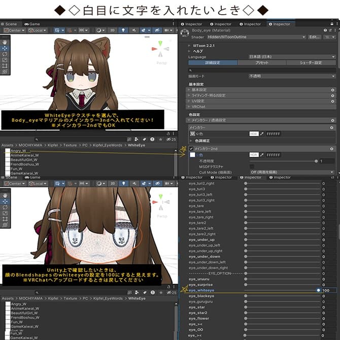
Task: Open the Cull Mode dropdown
Action: click(x=292, y=172)
